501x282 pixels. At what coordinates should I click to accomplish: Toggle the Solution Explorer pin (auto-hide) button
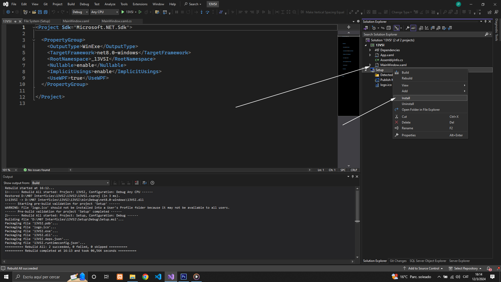click(x=485, y=21)
